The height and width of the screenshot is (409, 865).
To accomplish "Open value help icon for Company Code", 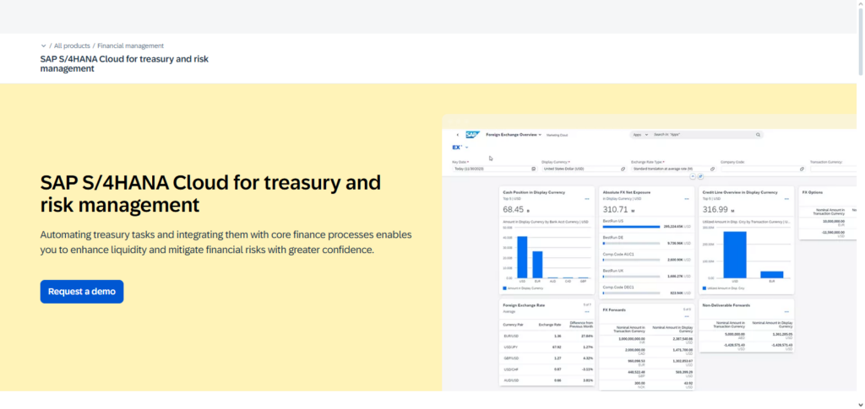I will tap(802, 169).
